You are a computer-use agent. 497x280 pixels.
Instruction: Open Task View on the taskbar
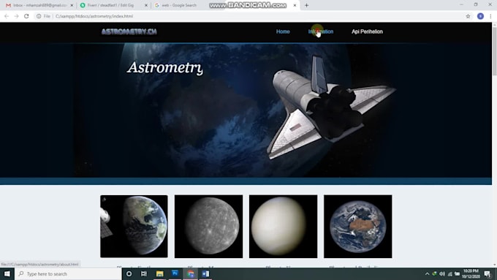pyautogui.click(x=144, y=273)
